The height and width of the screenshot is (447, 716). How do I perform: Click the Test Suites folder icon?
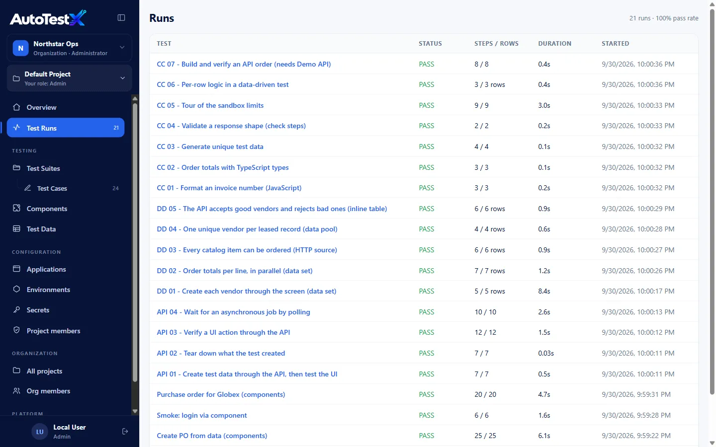tap(16, 168)
